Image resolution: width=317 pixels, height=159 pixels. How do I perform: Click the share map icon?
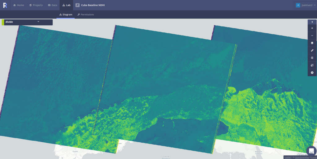[312, 65]
